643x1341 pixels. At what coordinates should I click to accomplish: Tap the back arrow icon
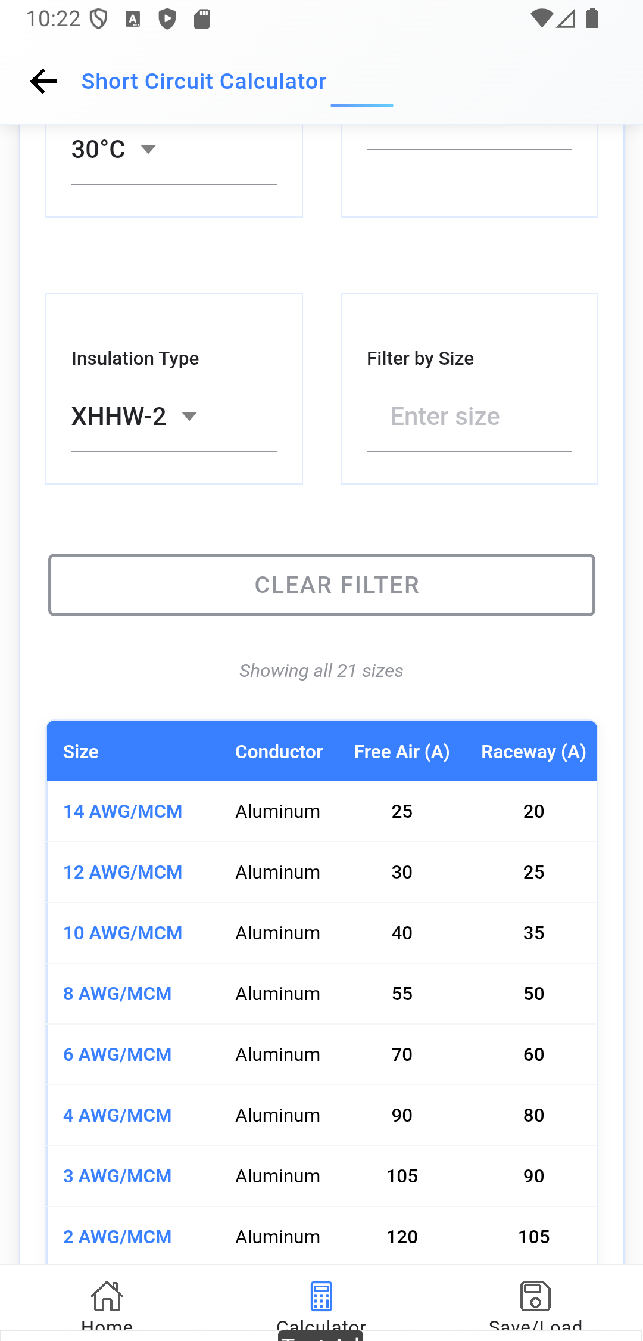click(43, 81)
